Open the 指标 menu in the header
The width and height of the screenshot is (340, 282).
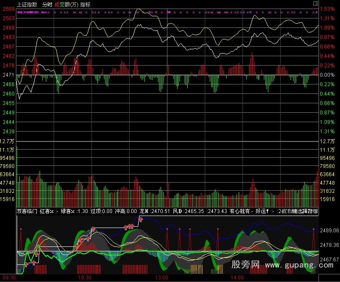click(85, 5)
